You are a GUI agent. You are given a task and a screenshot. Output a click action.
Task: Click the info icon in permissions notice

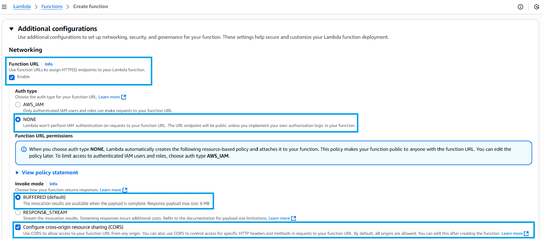[x=24, y=149]
